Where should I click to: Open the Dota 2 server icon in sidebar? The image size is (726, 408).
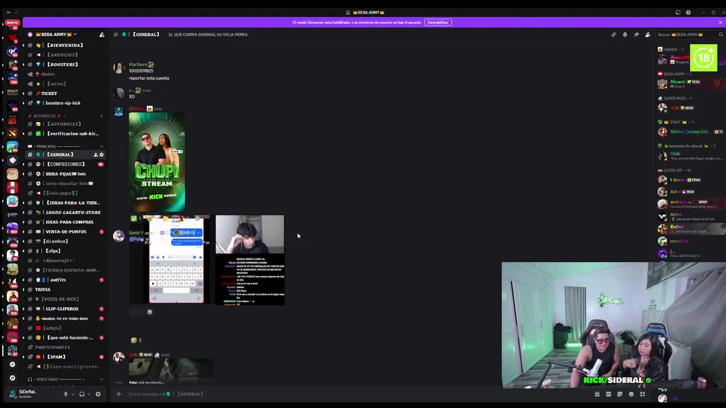[12, 120]
